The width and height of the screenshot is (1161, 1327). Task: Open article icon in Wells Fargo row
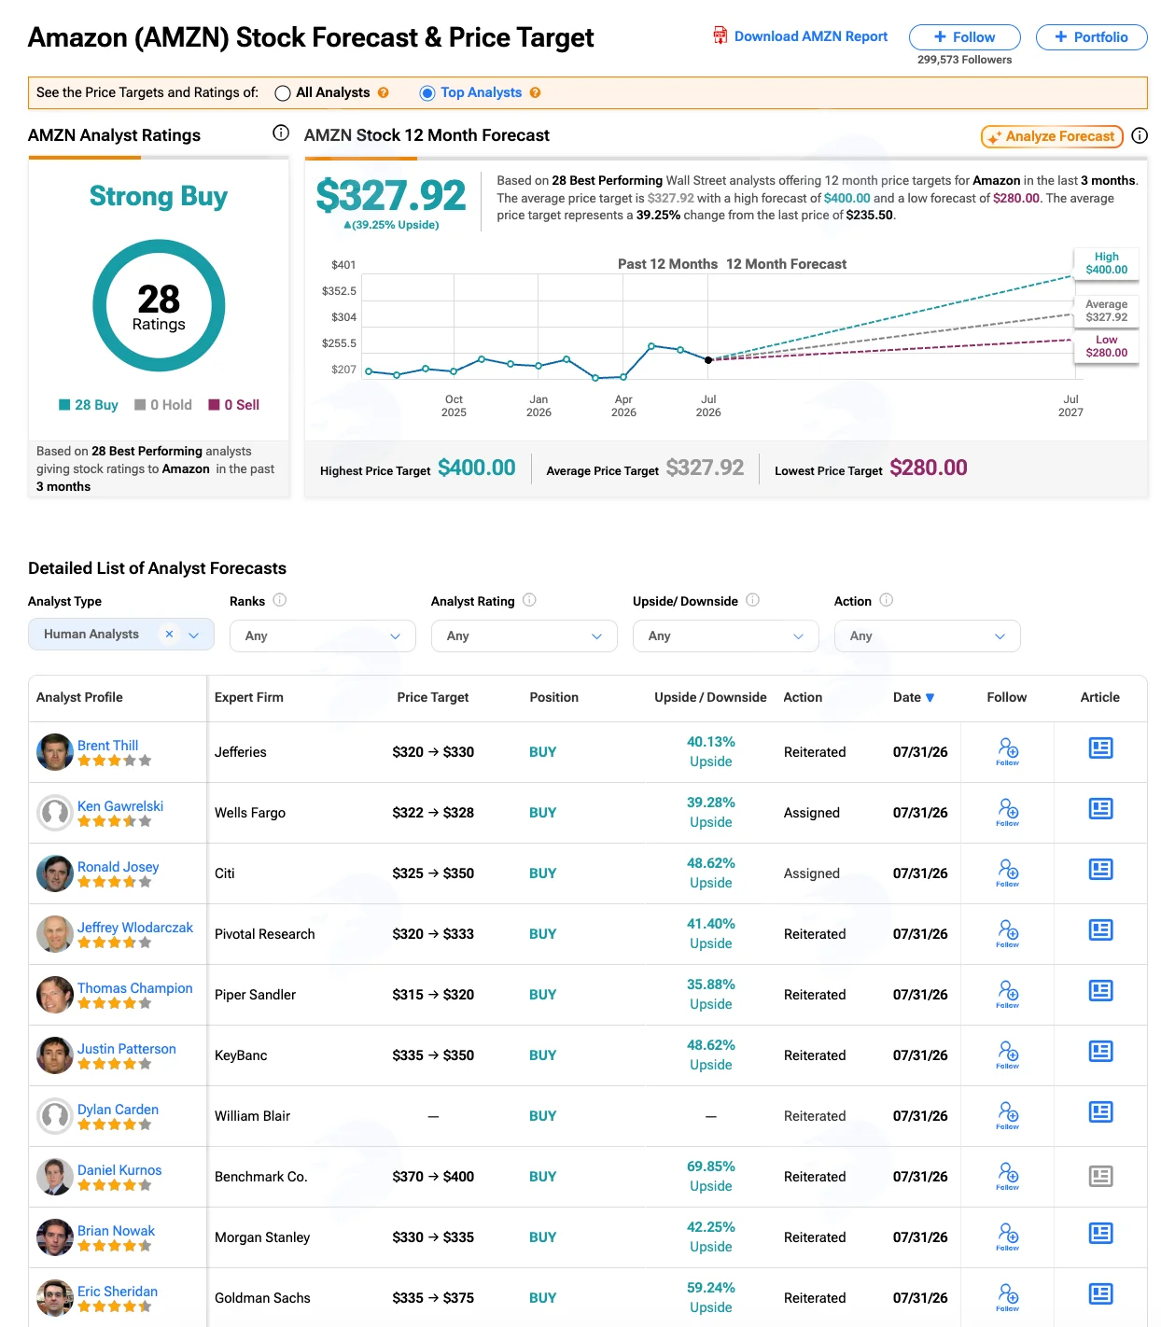click(x=1100, y=809)
